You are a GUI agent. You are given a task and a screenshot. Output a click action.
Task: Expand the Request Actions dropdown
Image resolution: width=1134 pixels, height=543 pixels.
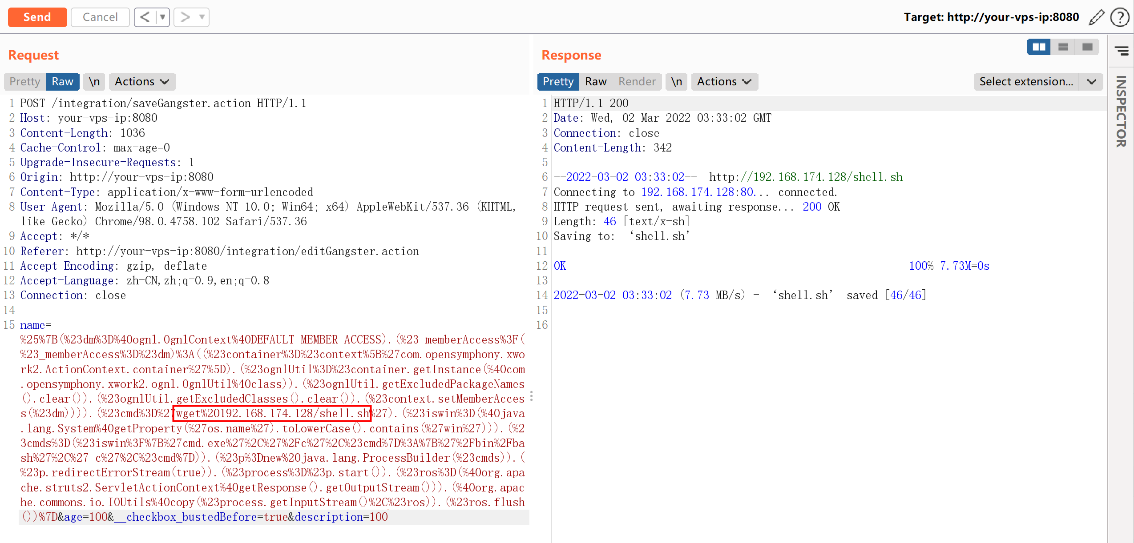click(142, 82)
